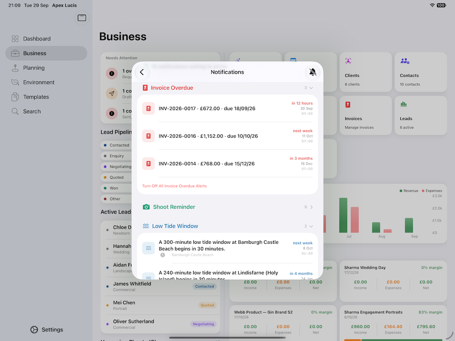Click the Invoices card red icon
The image size is (455, 341).
(348, 104)
